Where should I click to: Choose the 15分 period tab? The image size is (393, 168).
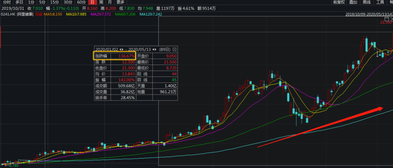point(54,2)
